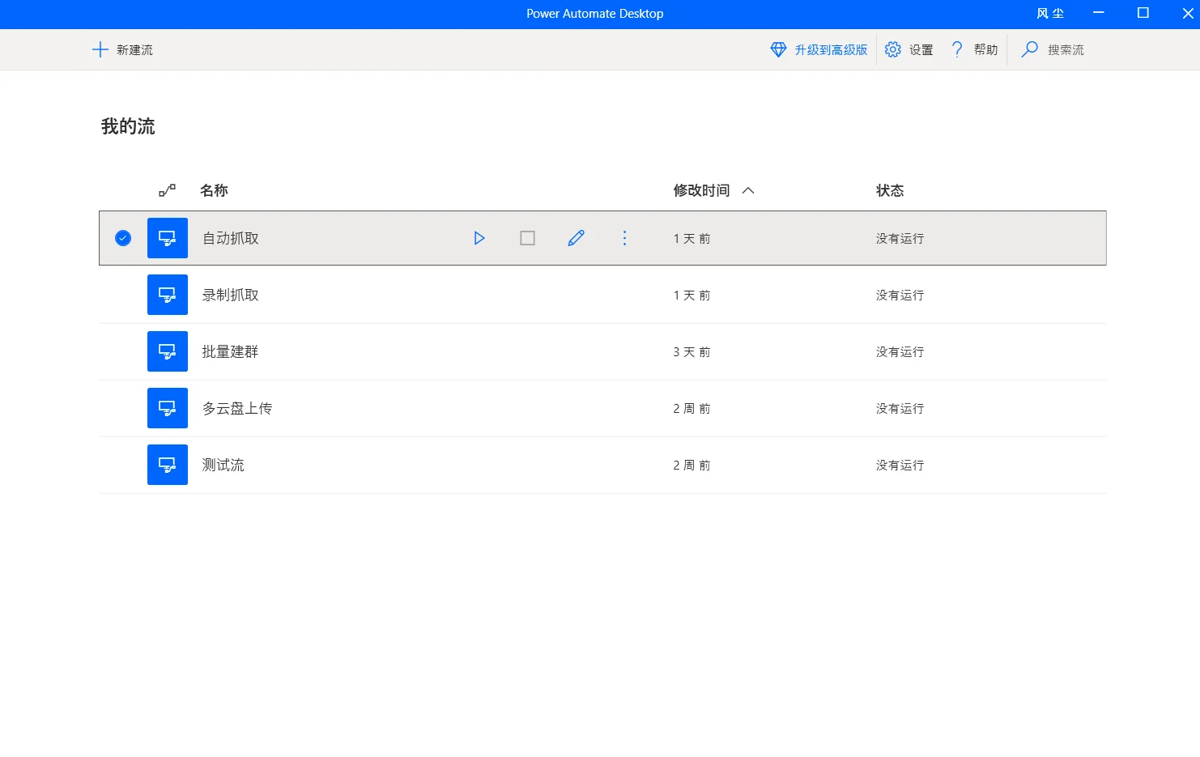Screen dimensions: 1200x757
Task: Click 2 周 前 in 测试流 row
Action: coord(691,466)
